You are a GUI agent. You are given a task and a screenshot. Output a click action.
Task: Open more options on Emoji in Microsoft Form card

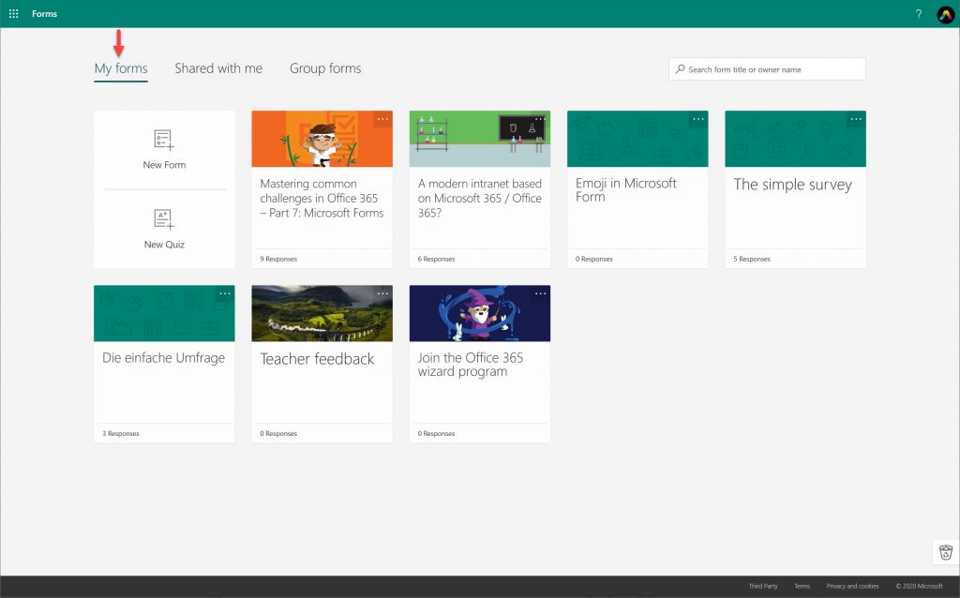pyautogui.click(x=697, y=119)
